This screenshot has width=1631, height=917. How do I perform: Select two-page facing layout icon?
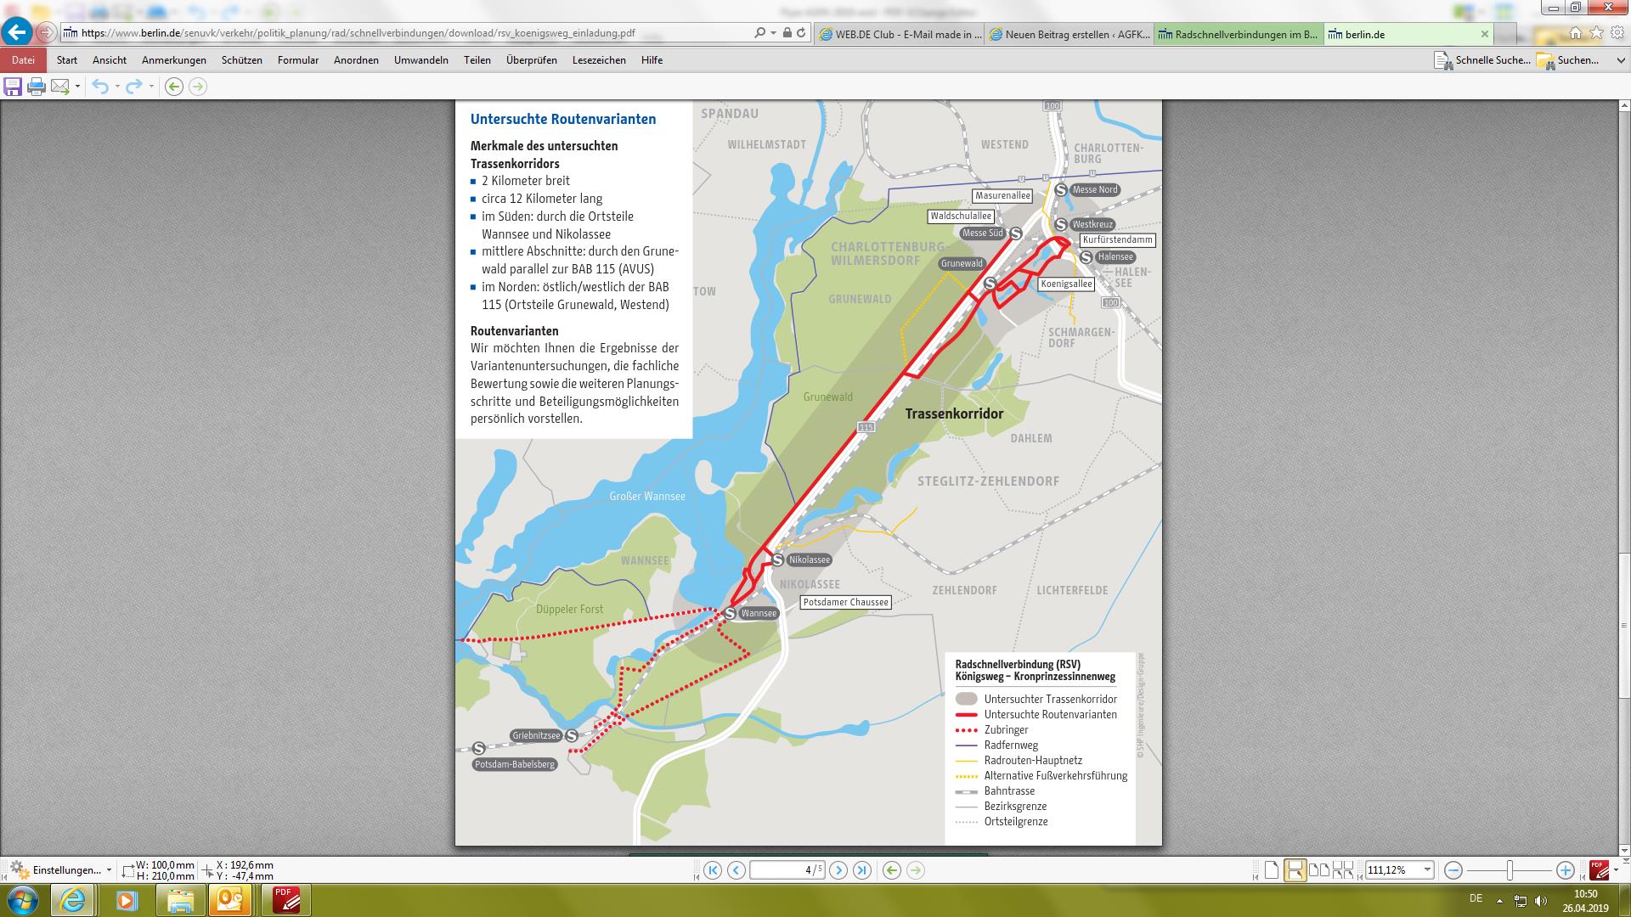pyautogui.click(x=1319, y=870)
